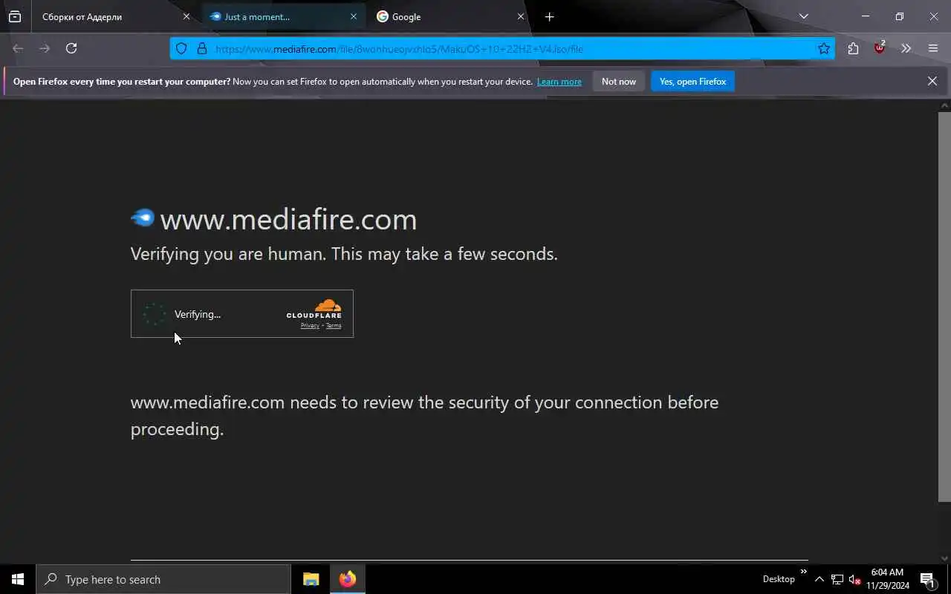Open the Desktop toolbar chevron
The height and width of the screenshot is (594, 951).
pos(803,572)
